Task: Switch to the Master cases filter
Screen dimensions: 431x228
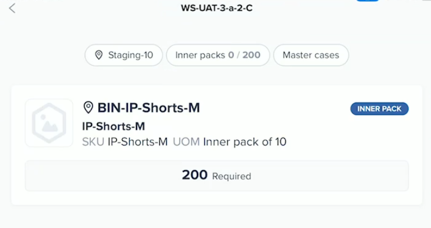Action: pos(311,55)
